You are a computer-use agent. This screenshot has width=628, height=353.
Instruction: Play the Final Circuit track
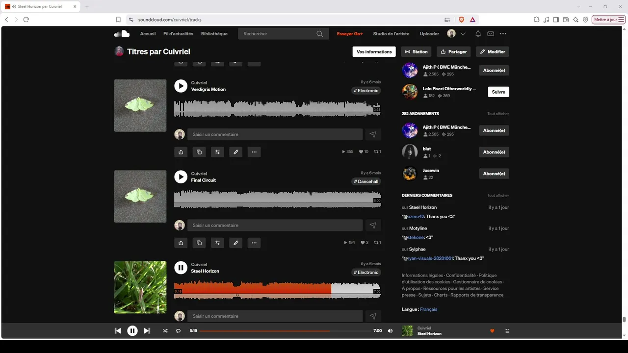coord(181,176)
